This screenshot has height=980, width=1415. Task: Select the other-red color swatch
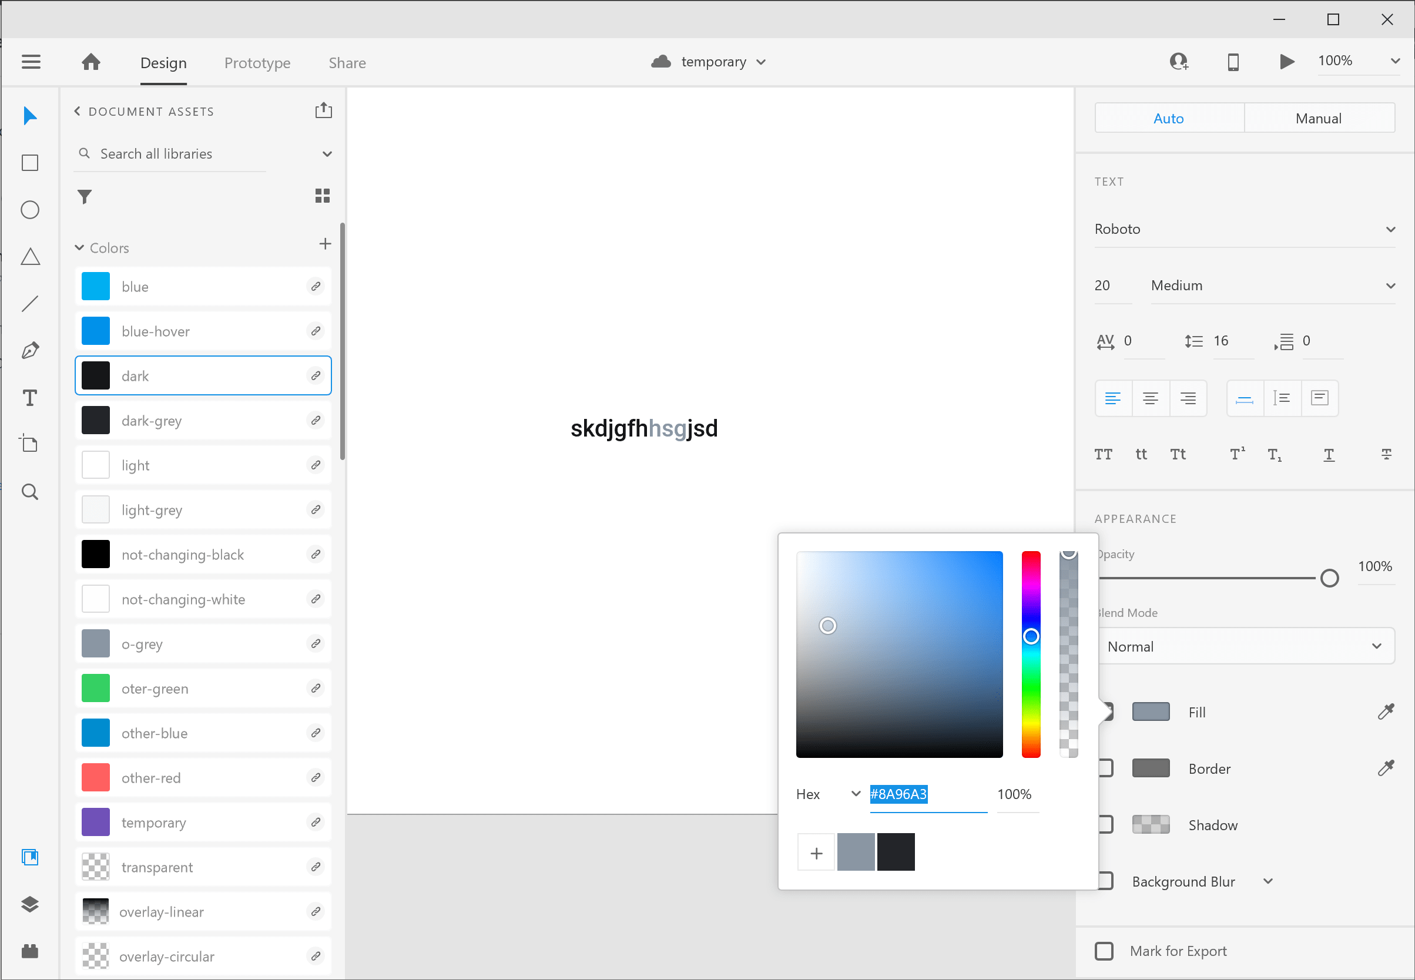(x=95, y=777)
